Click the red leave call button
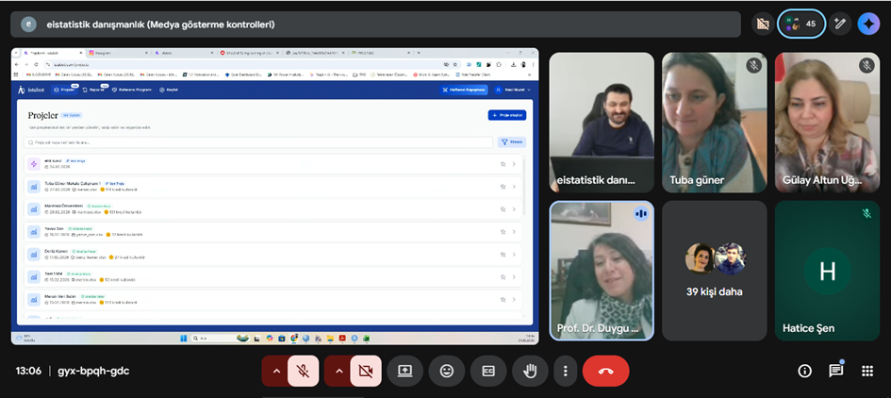 [605, 371]
